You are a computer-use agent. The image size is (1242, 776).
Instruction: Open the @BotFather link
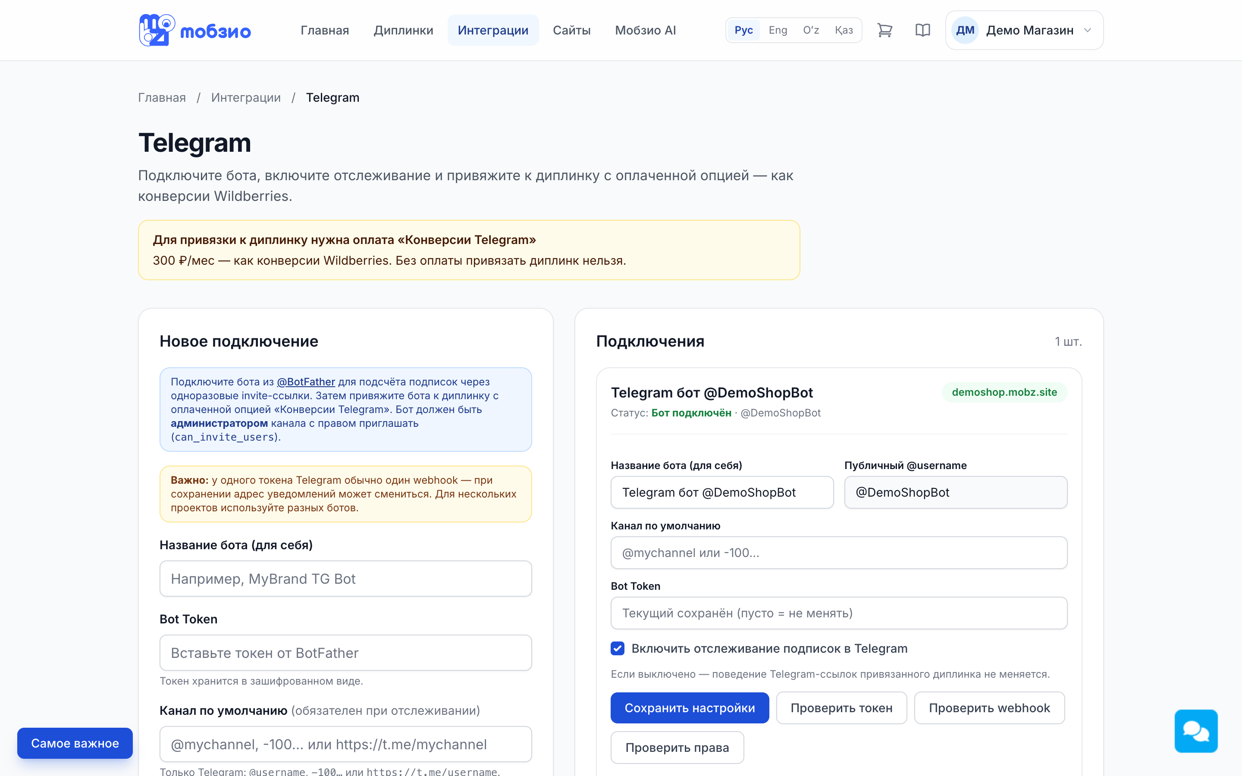click(x=306, y=382)
